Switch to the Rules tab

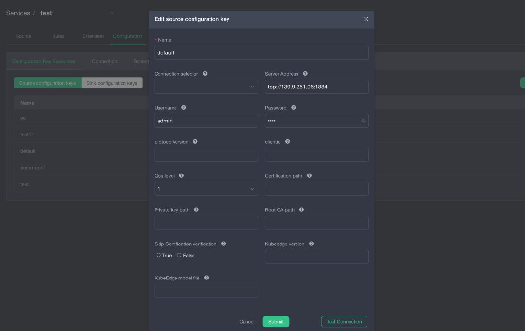[58, 36]
